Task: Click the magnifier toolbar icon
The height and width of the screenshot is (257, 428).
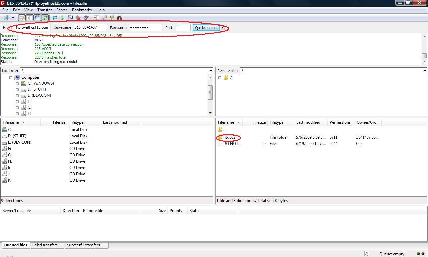Action: (x=104, y=18)
